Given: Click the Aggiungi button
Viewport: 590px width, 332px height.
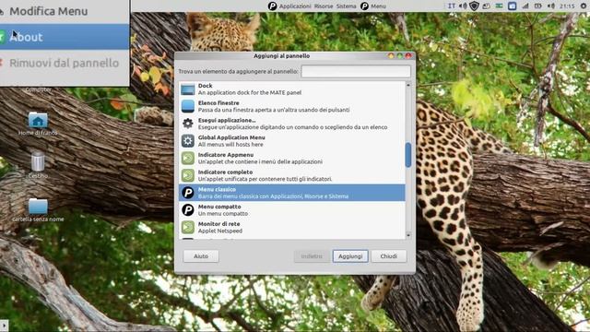Looking at the screenshot, I should [x=350, y=256].
